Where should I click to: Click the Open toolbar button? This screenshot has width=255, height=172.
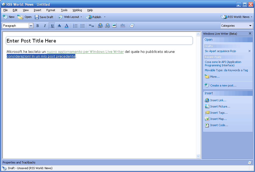coord(24,17)
